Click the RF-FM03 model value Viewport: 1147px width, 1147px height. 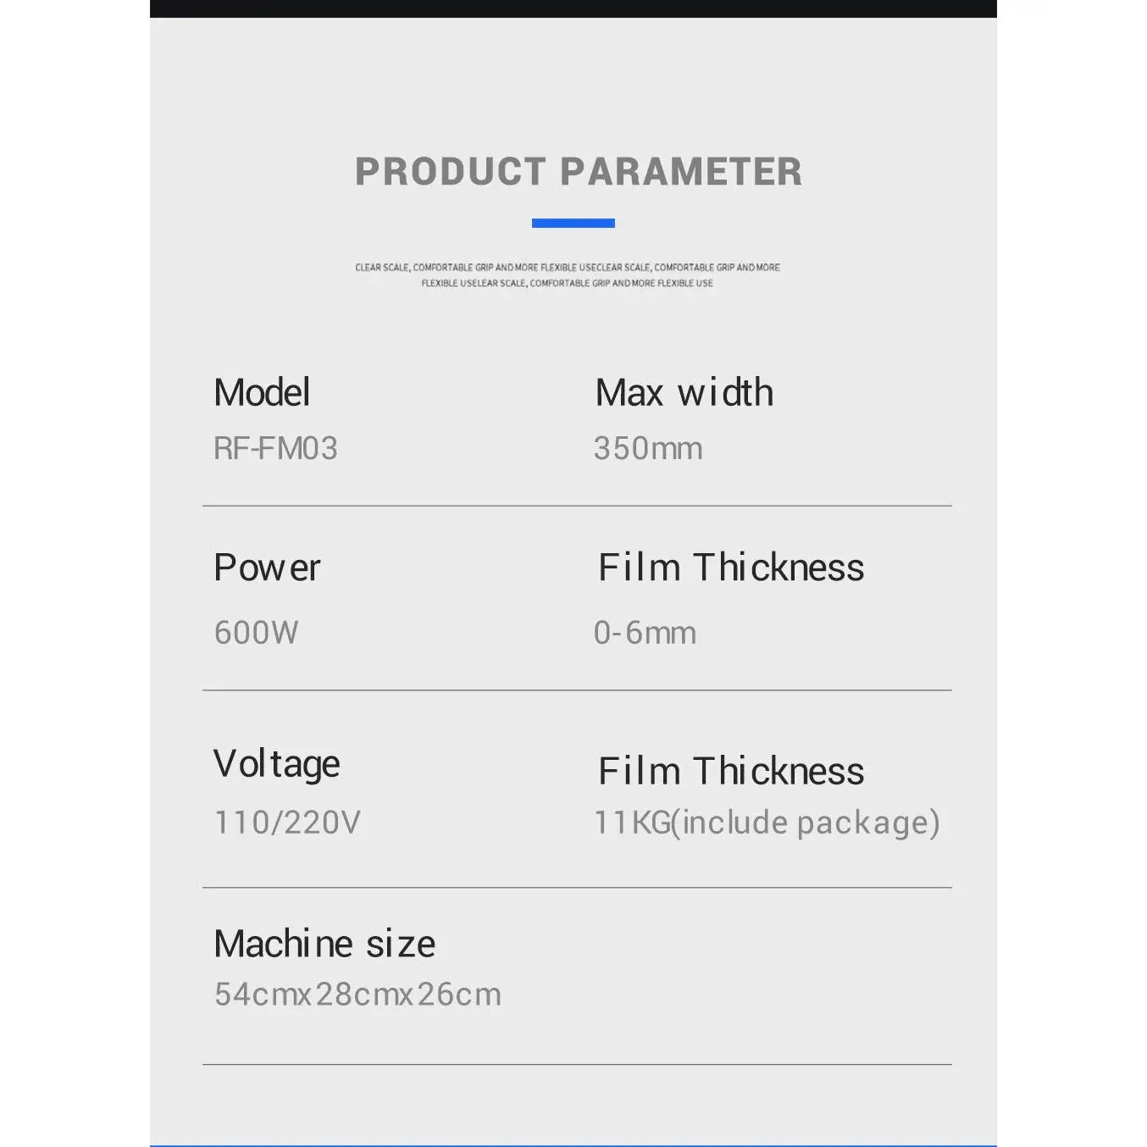(x=275, y=449)
